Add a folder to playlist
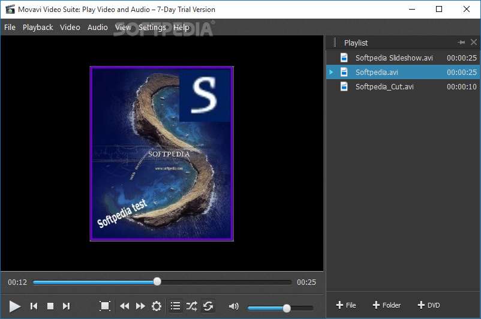The height and width of the screenshot is (319, 481). coord(386,305)
